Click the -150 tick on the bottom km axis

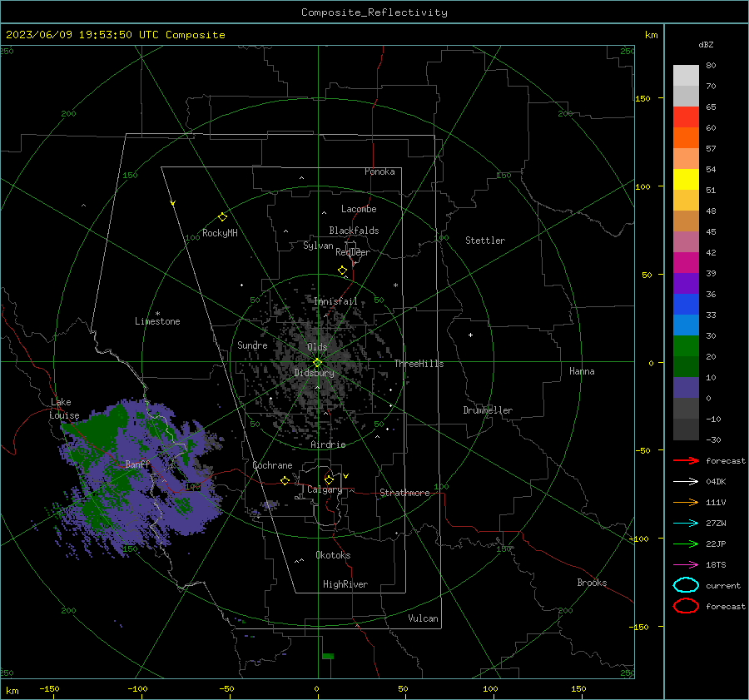click(49, 688)
